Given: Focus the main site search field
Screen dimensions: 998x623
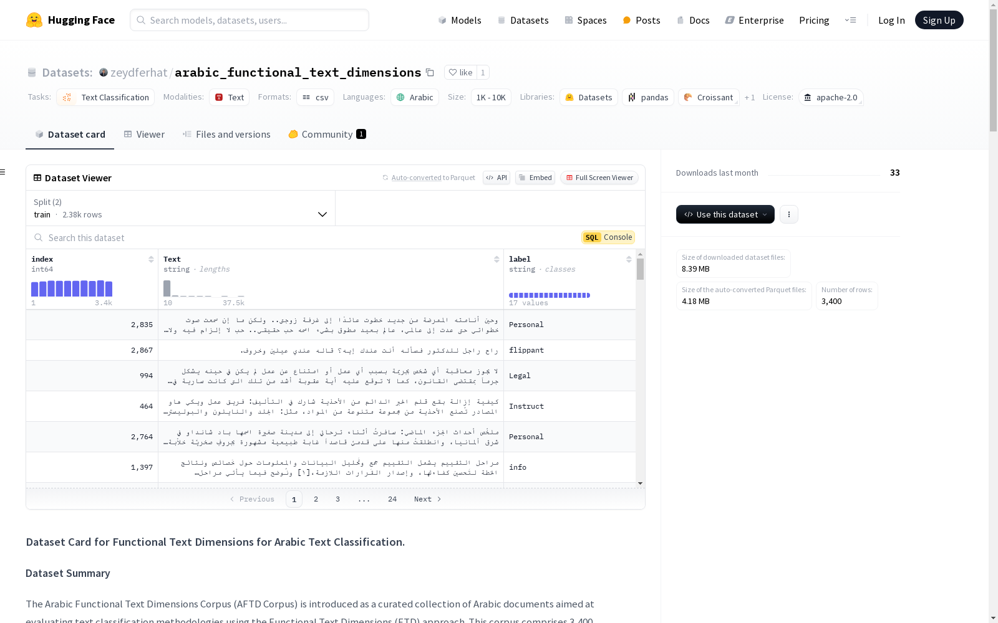Looking at the screenshot, I should [x=249, y=20].
